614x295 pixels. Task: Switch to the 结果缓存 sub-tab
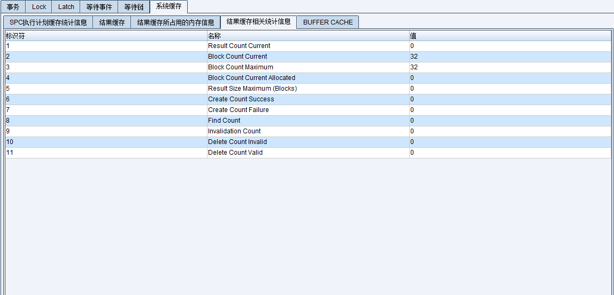112,22
